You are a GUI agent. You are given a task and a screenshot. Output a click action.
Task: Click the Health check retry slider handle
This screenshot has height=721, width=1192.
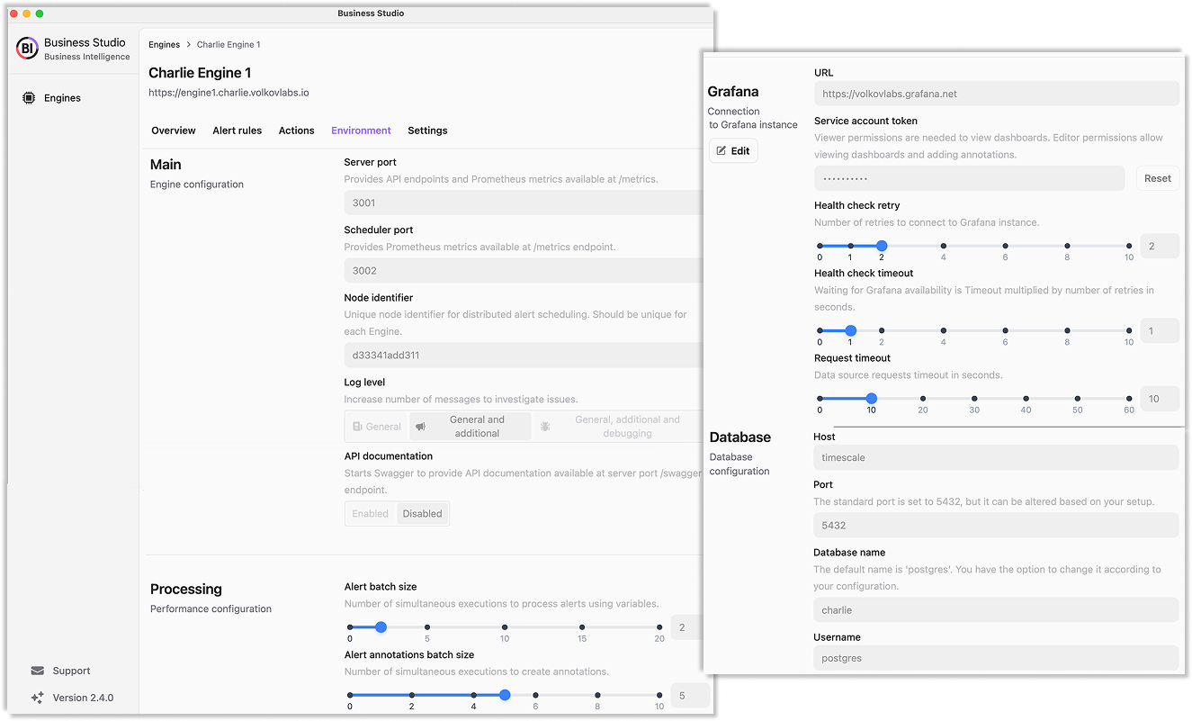point(882,246)
